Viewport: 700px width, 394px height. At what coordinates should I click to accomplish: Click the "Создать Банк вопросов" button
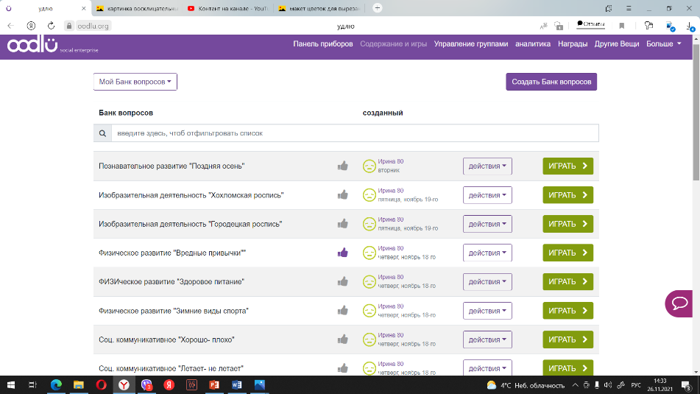tap(551, 82)
